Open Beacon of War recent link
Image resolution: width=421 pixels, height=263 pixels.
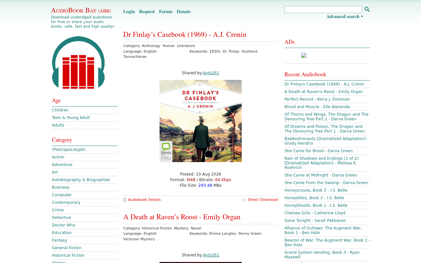327,243
